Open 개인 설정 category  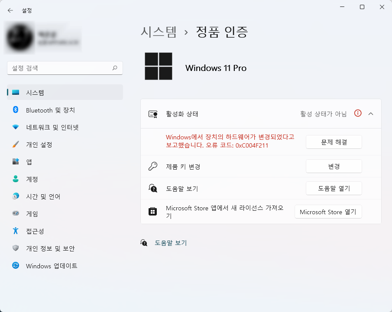[65, 145]
